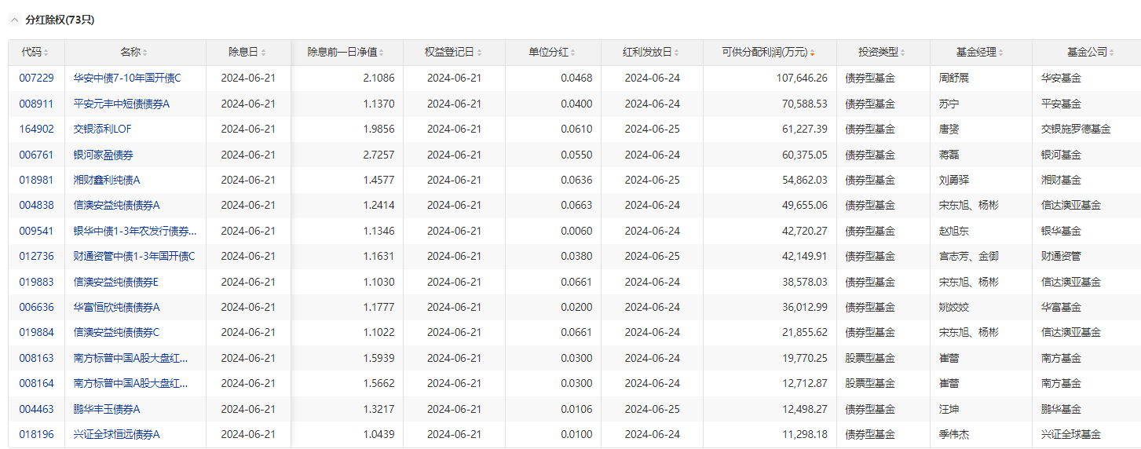1141x449 pixels.
Task: Open fund code 012736
Action: pyautogui.click(x=36, y=256)
